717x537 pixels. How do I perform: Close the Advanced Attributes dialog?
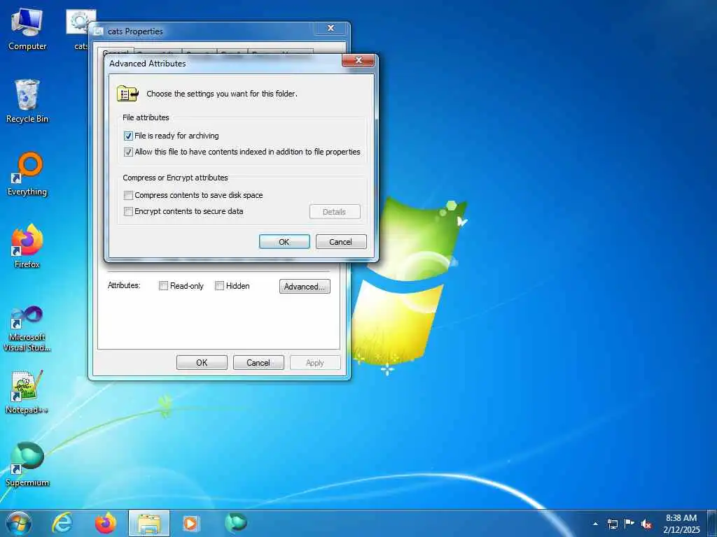pyautogui.click(x=358, y=60)
